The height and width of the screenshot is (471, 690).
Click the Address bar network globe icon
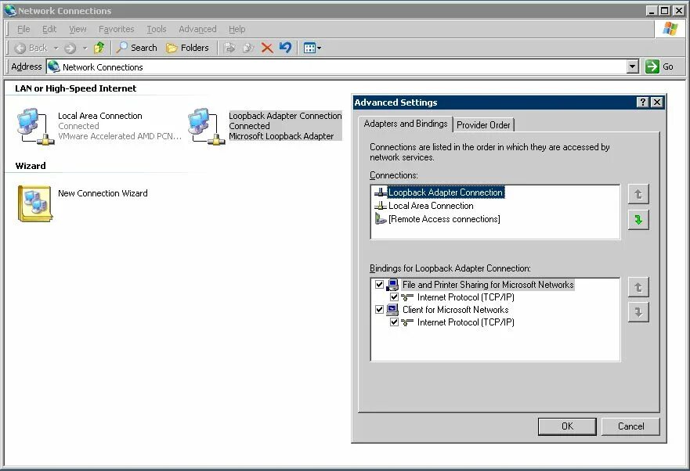coord(54,67)
